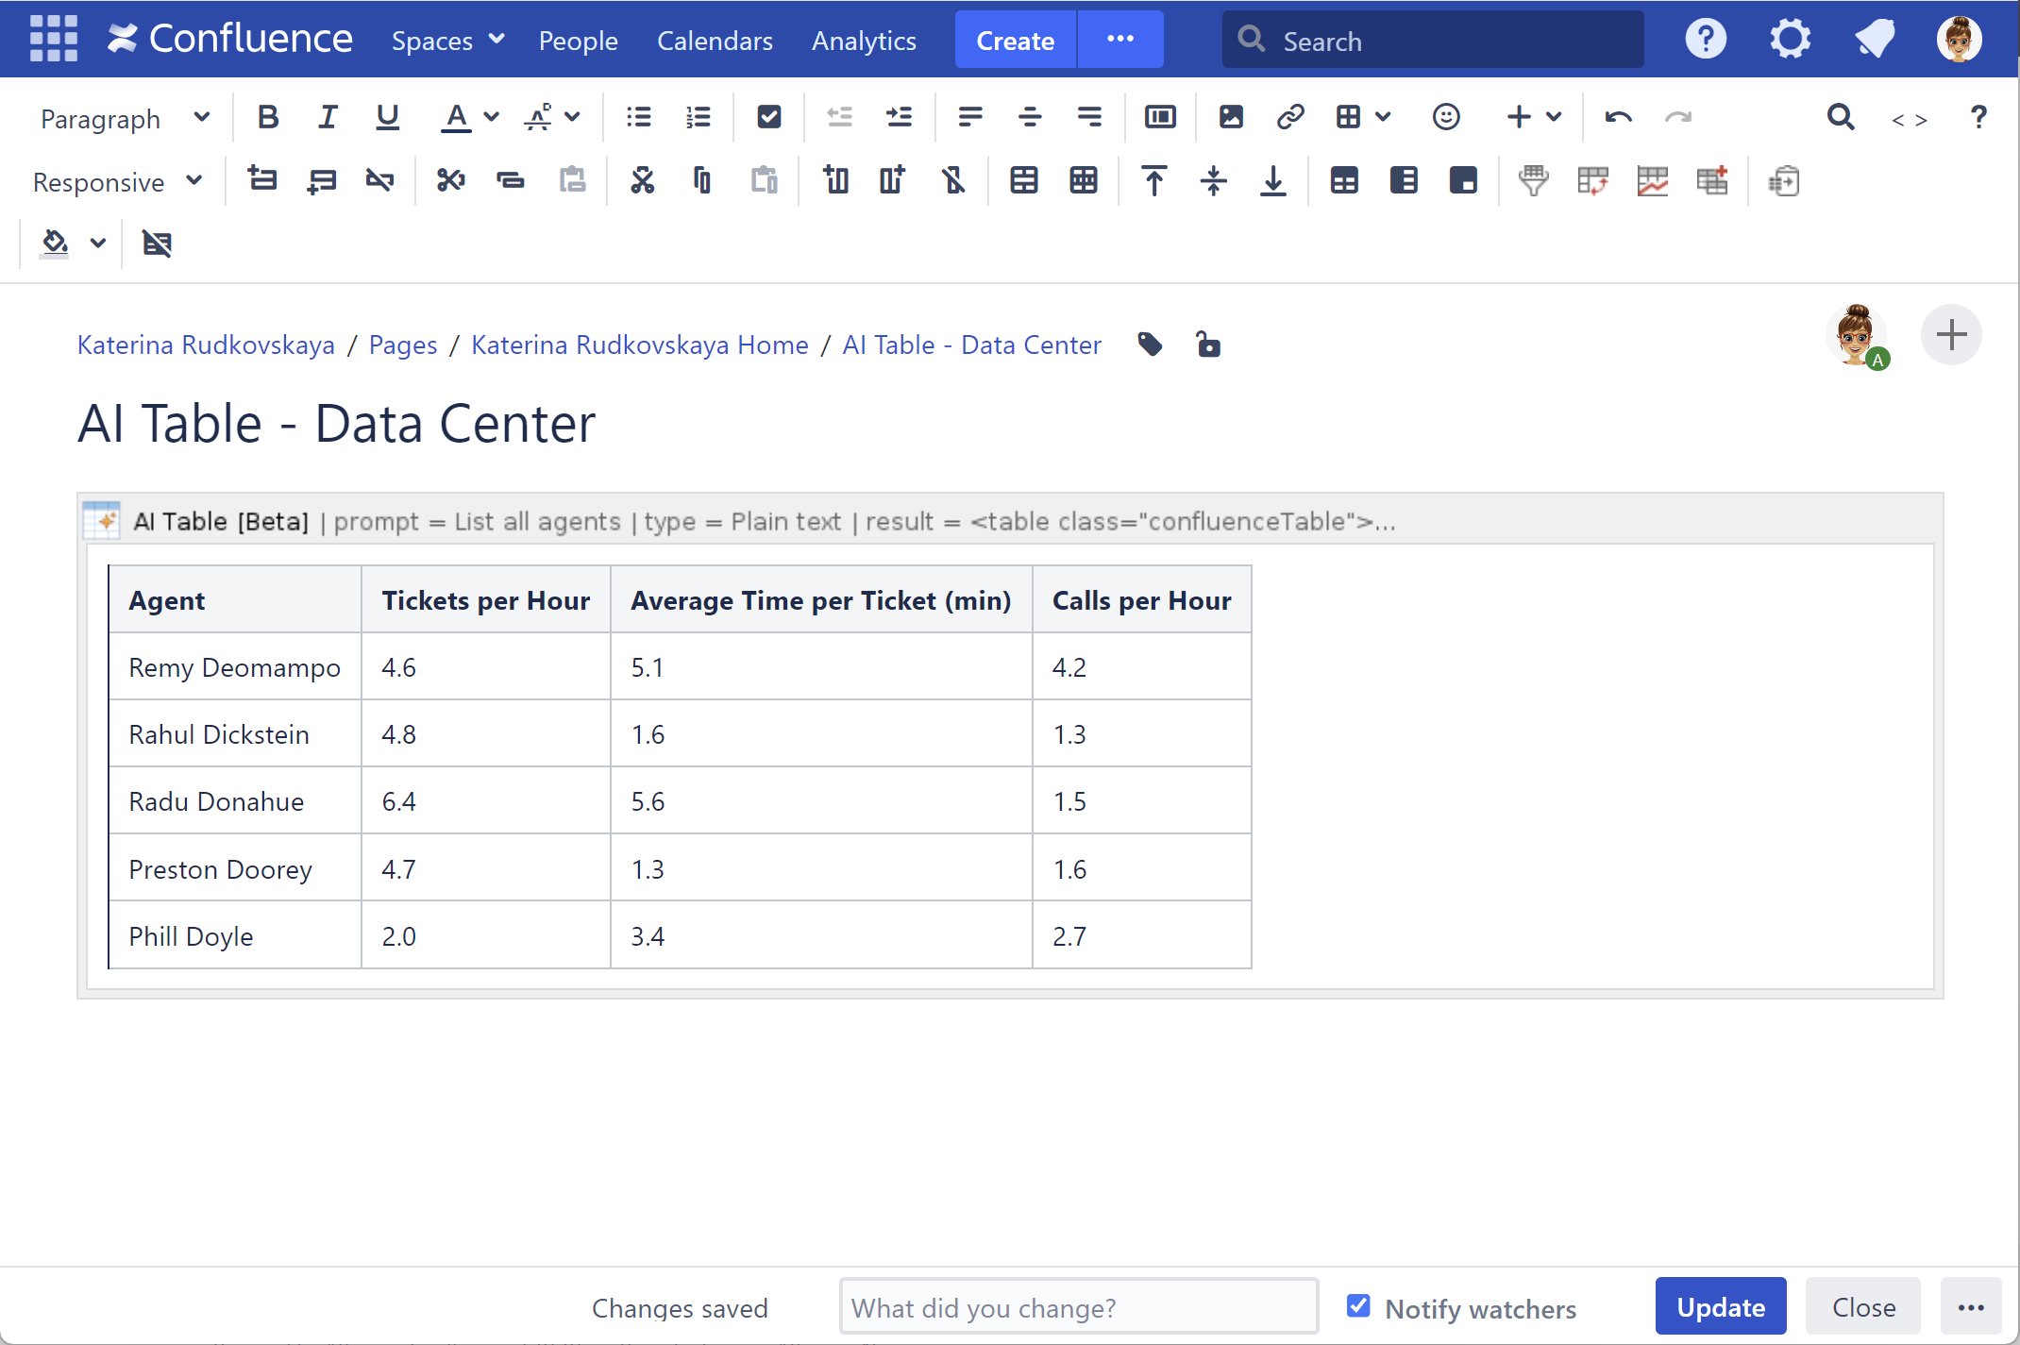Go to the People menu
The height and width of the screenshot is (1345, 2020).
578,41
